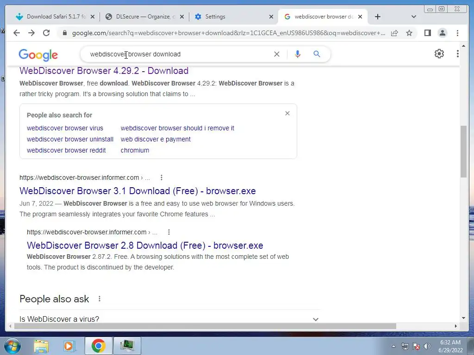
Task: Close the DLSecure tab
Action: tap(181, 17)
